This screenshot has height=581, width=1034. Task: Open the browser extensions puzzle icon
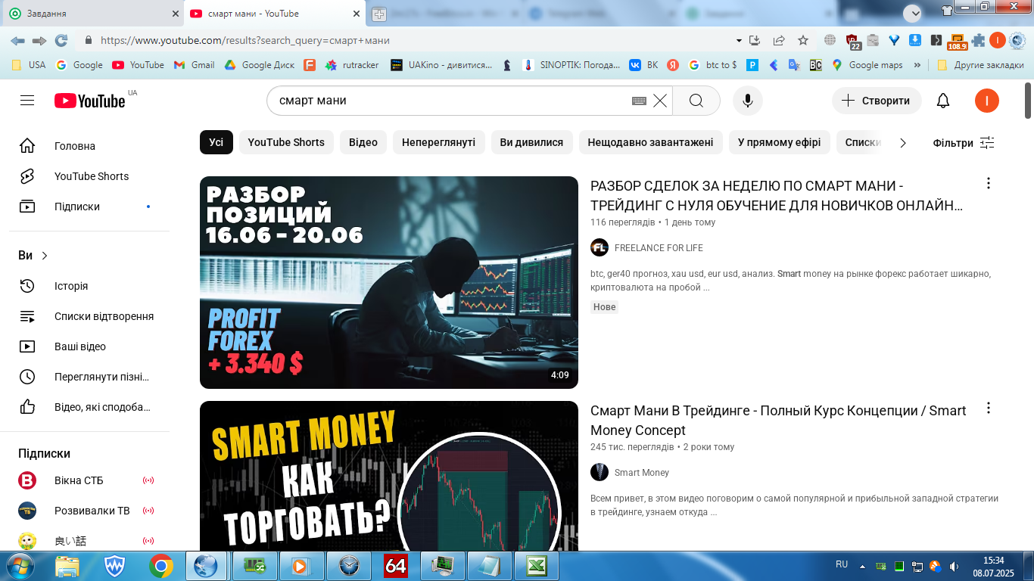pos(978,40)
